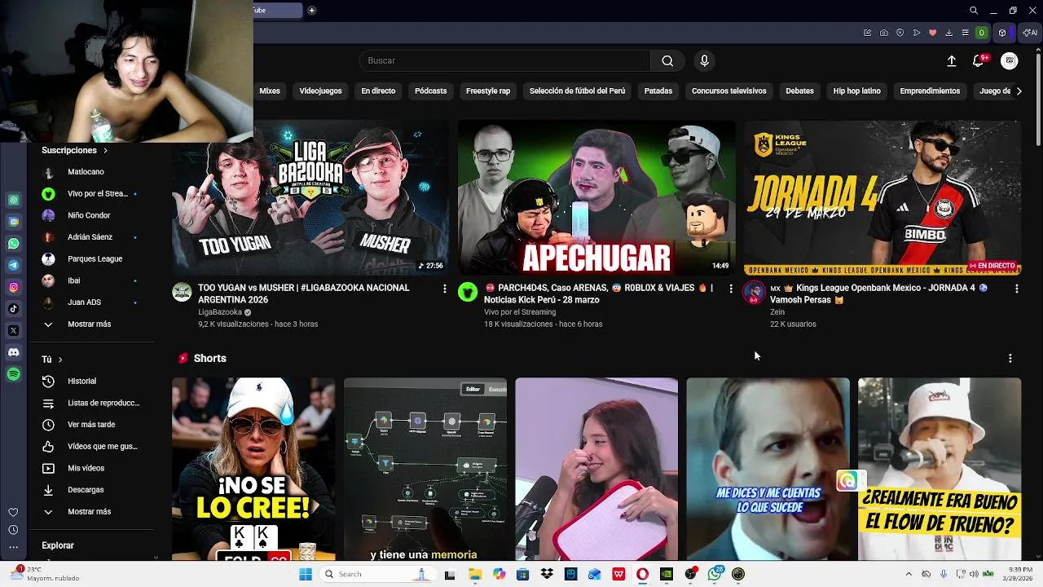Start voice search with microphone
Screen dimensions: 1043x587
[705, 60]
